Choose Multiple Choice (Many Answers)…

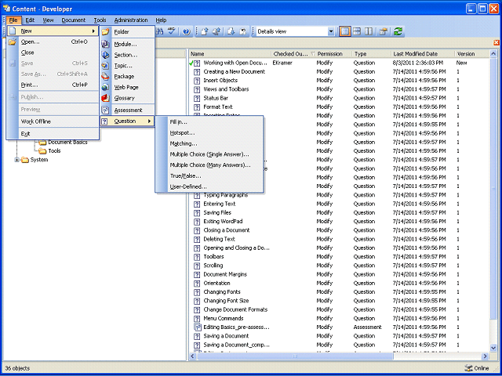click(209, 165)
